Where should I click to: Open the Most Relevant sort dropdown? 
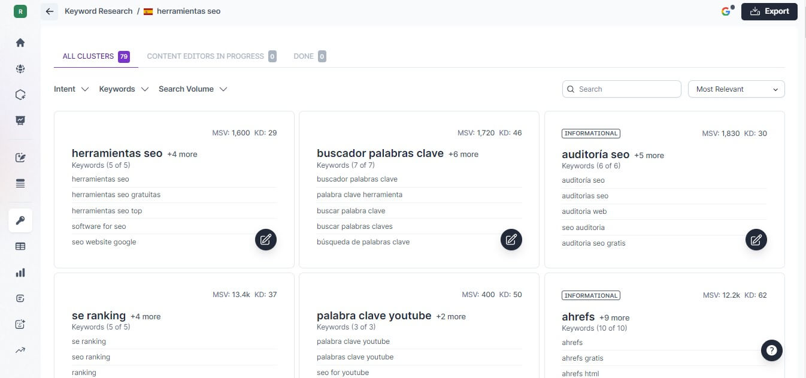(736, 89)
